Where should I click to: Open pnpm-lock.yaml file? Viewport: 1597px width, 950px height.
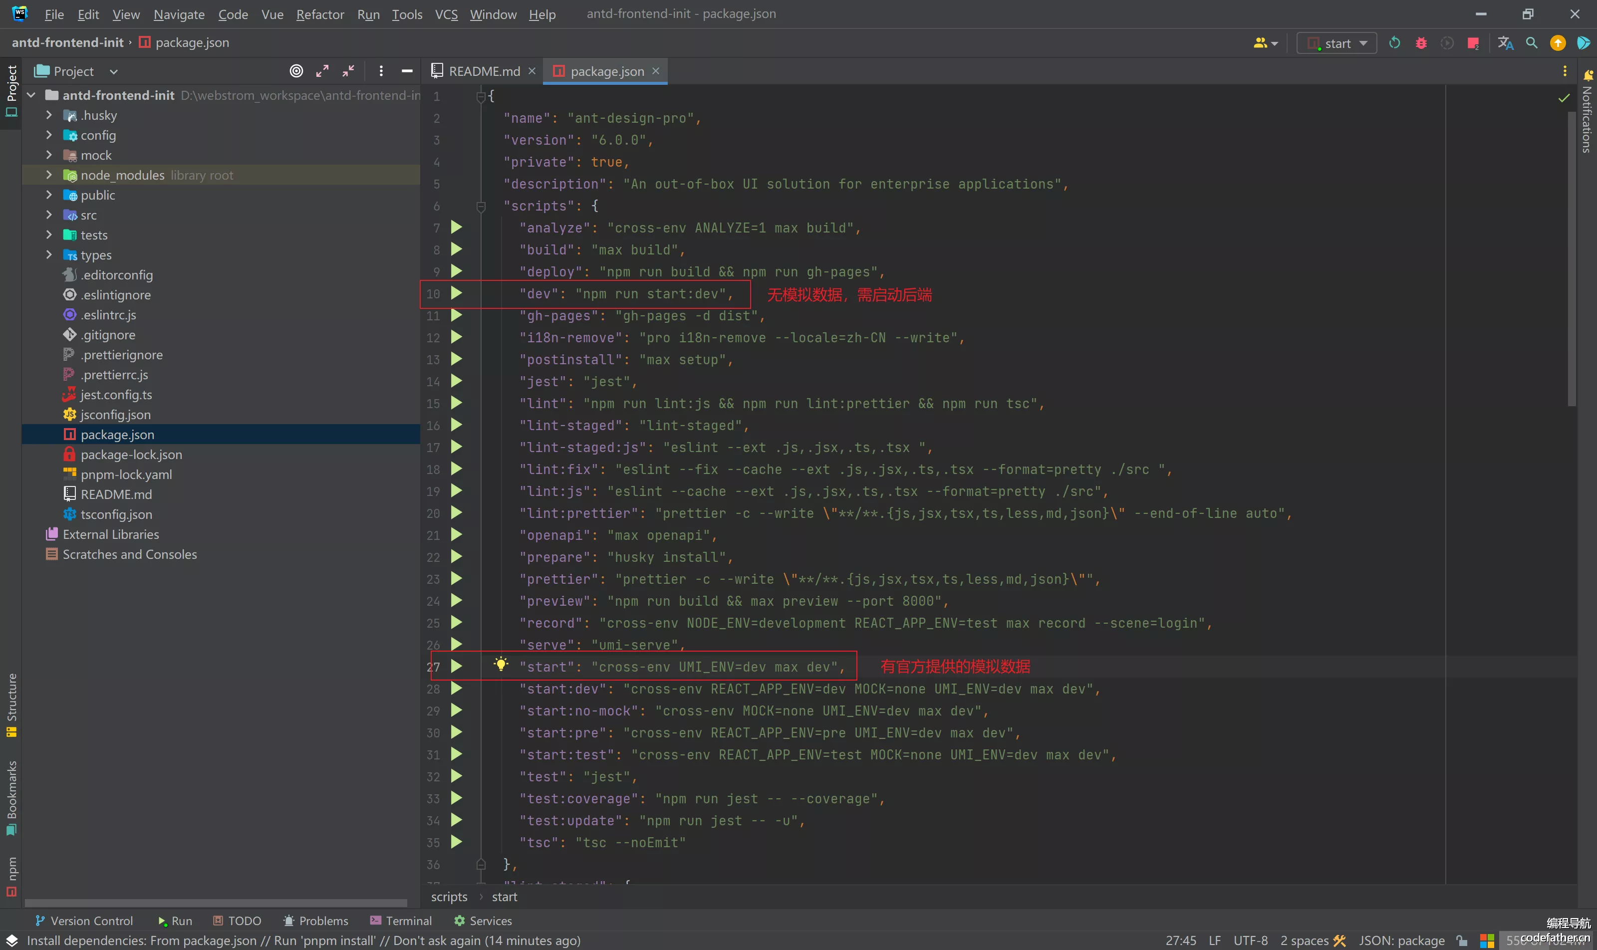coord(126,475)
